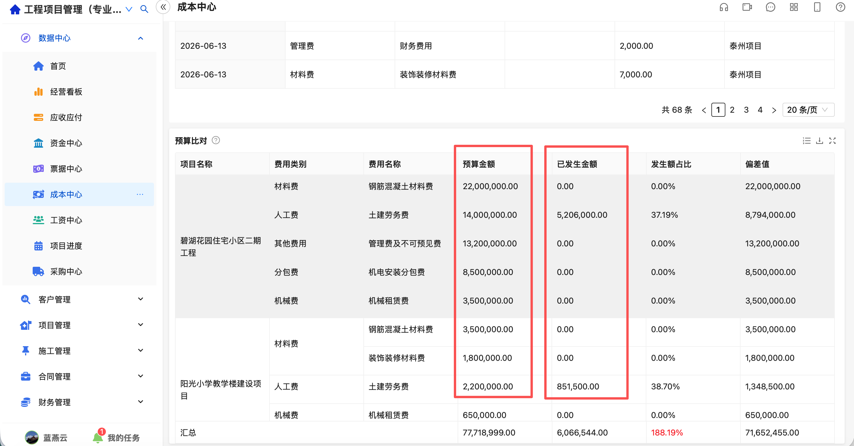Click the 碧湖花园住宅小区二期工程 project cell
Image resolution: width=854 pixels, height=446 pixels.
[x=222, y=247]
